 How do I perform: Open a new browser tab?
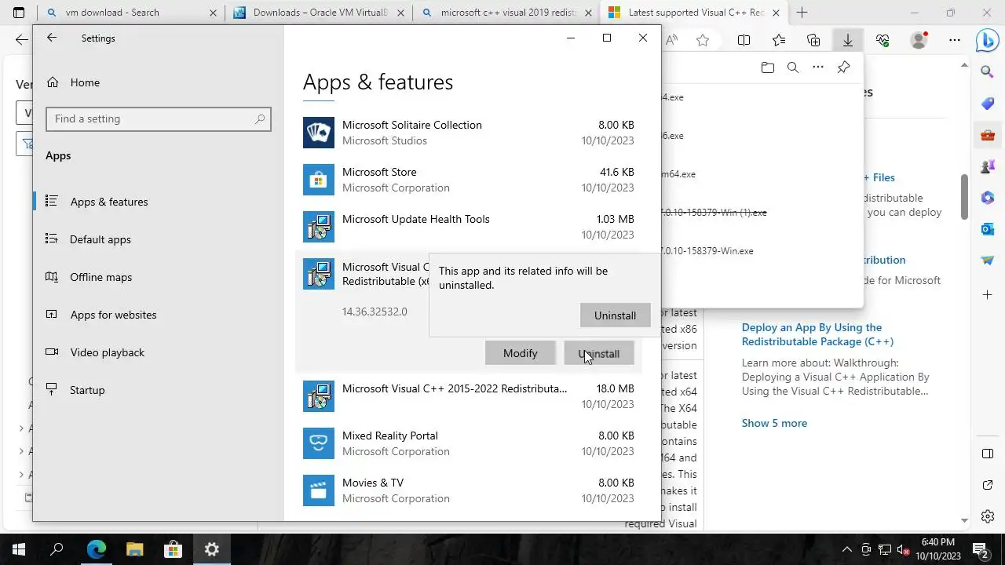point(802,13)
